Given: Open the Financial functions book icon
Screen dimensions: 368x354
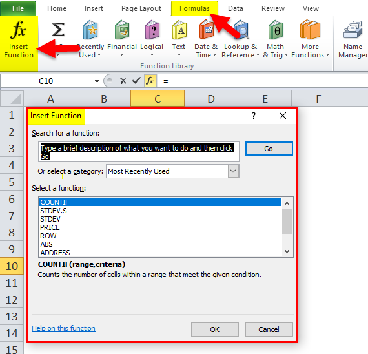Looking at the screenshot, I should click(122, 30).
